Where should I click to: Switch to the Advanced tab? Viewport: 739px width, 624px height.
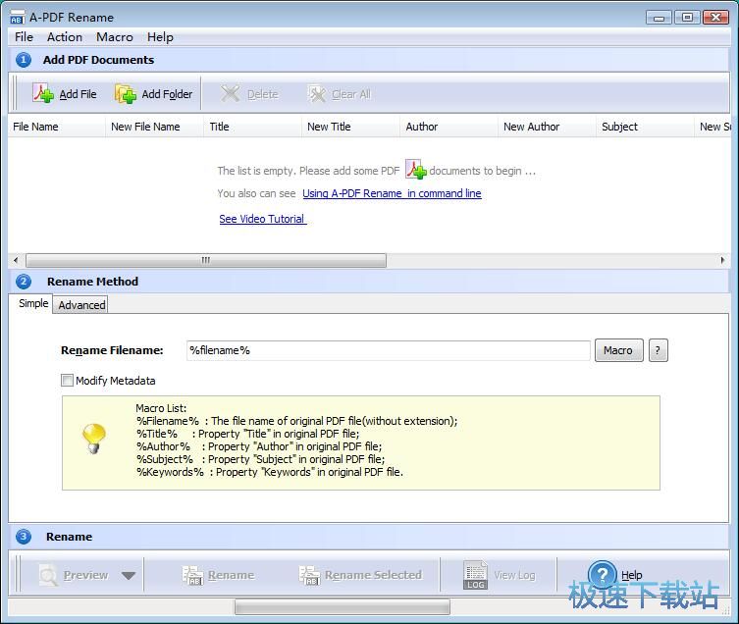(x=81, y=305)
